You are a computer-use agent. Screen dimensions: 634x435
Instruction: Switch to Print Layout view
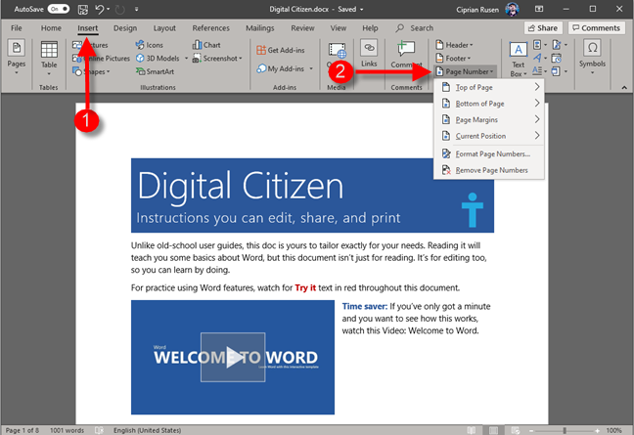[493, 430]
